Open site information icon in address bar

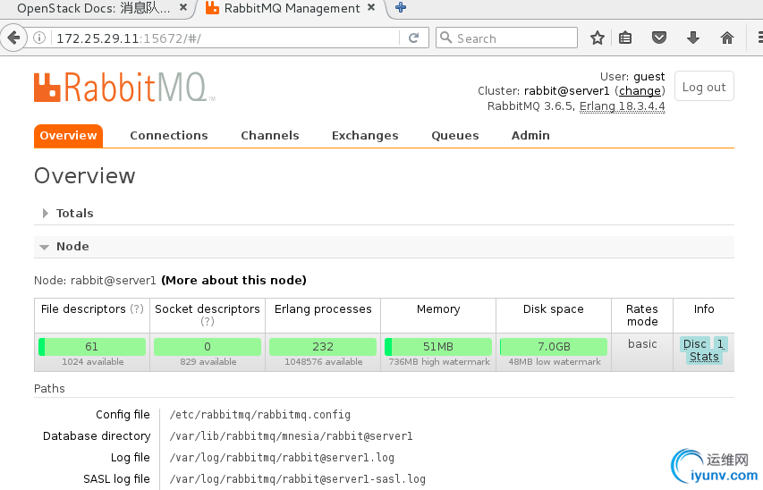[39, 38]
